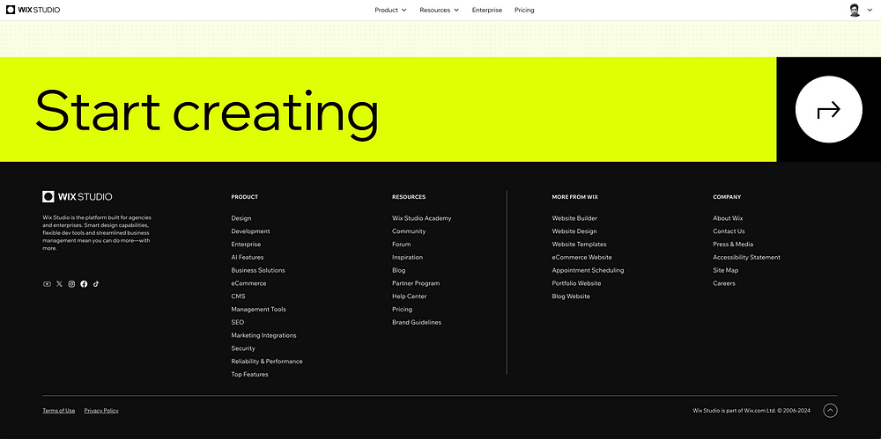Click the PRODUCT footer column heading

244,197
